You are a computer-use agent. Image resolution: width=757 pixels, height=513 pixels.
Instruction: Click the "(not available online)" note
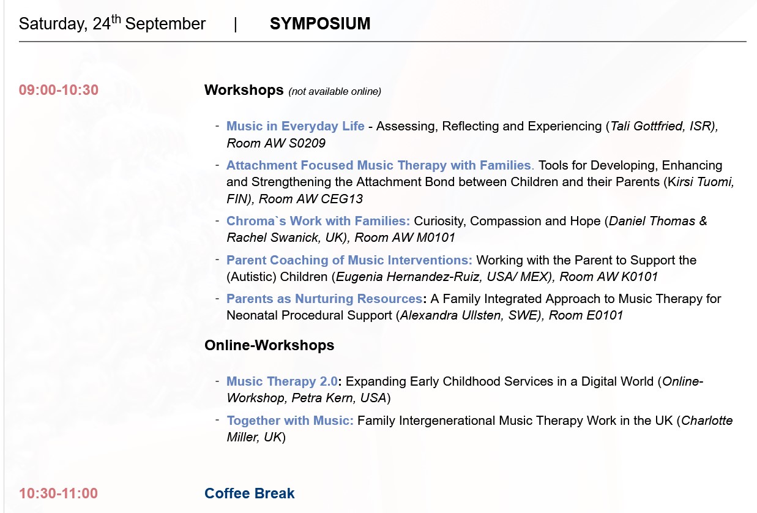[335, 92]
